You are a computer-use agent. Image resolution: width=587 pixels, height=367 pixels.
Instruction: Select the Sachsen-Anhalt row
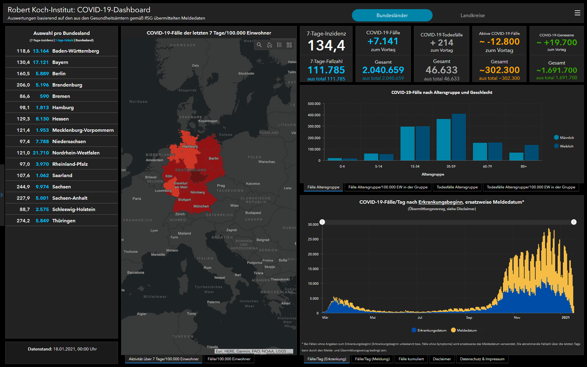(61, 198)
